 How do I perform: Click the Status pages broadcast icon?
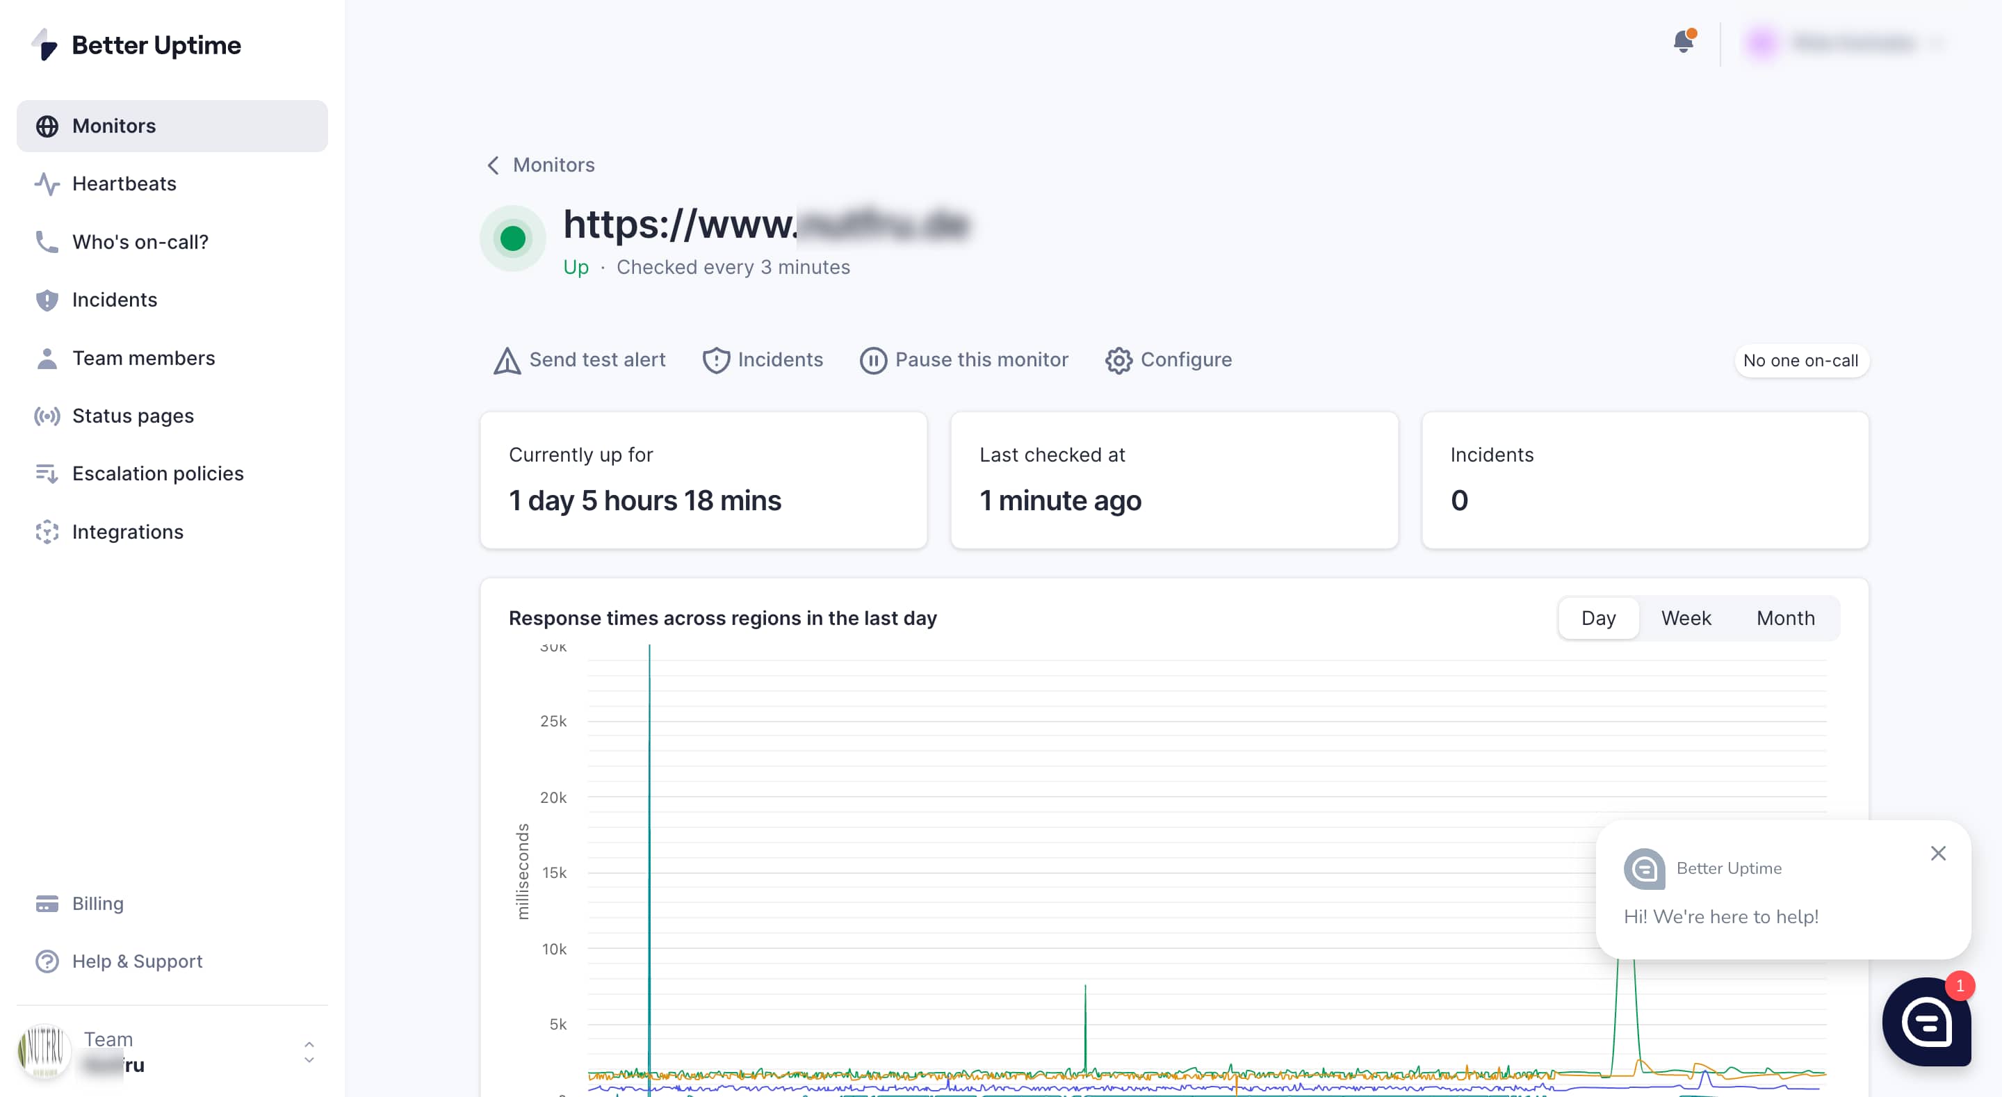47,416
